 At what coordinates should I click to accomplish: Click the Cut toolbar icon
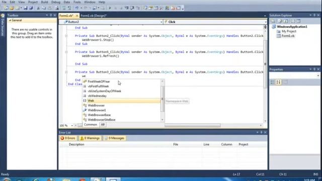38,8
